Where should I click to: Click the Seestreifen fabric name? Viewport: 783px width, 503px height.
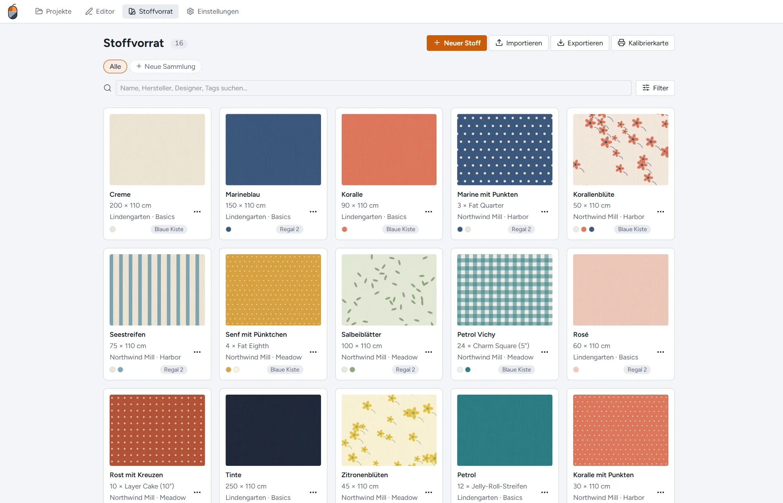pyautogui.click(x=127, y=334)
